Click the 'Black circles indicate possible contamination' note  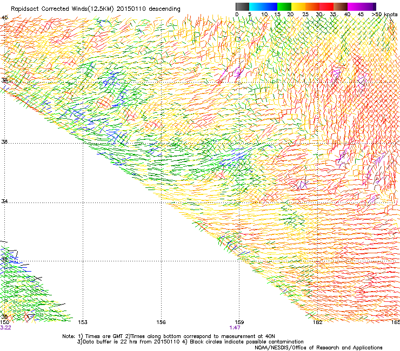tap(246, 342)
